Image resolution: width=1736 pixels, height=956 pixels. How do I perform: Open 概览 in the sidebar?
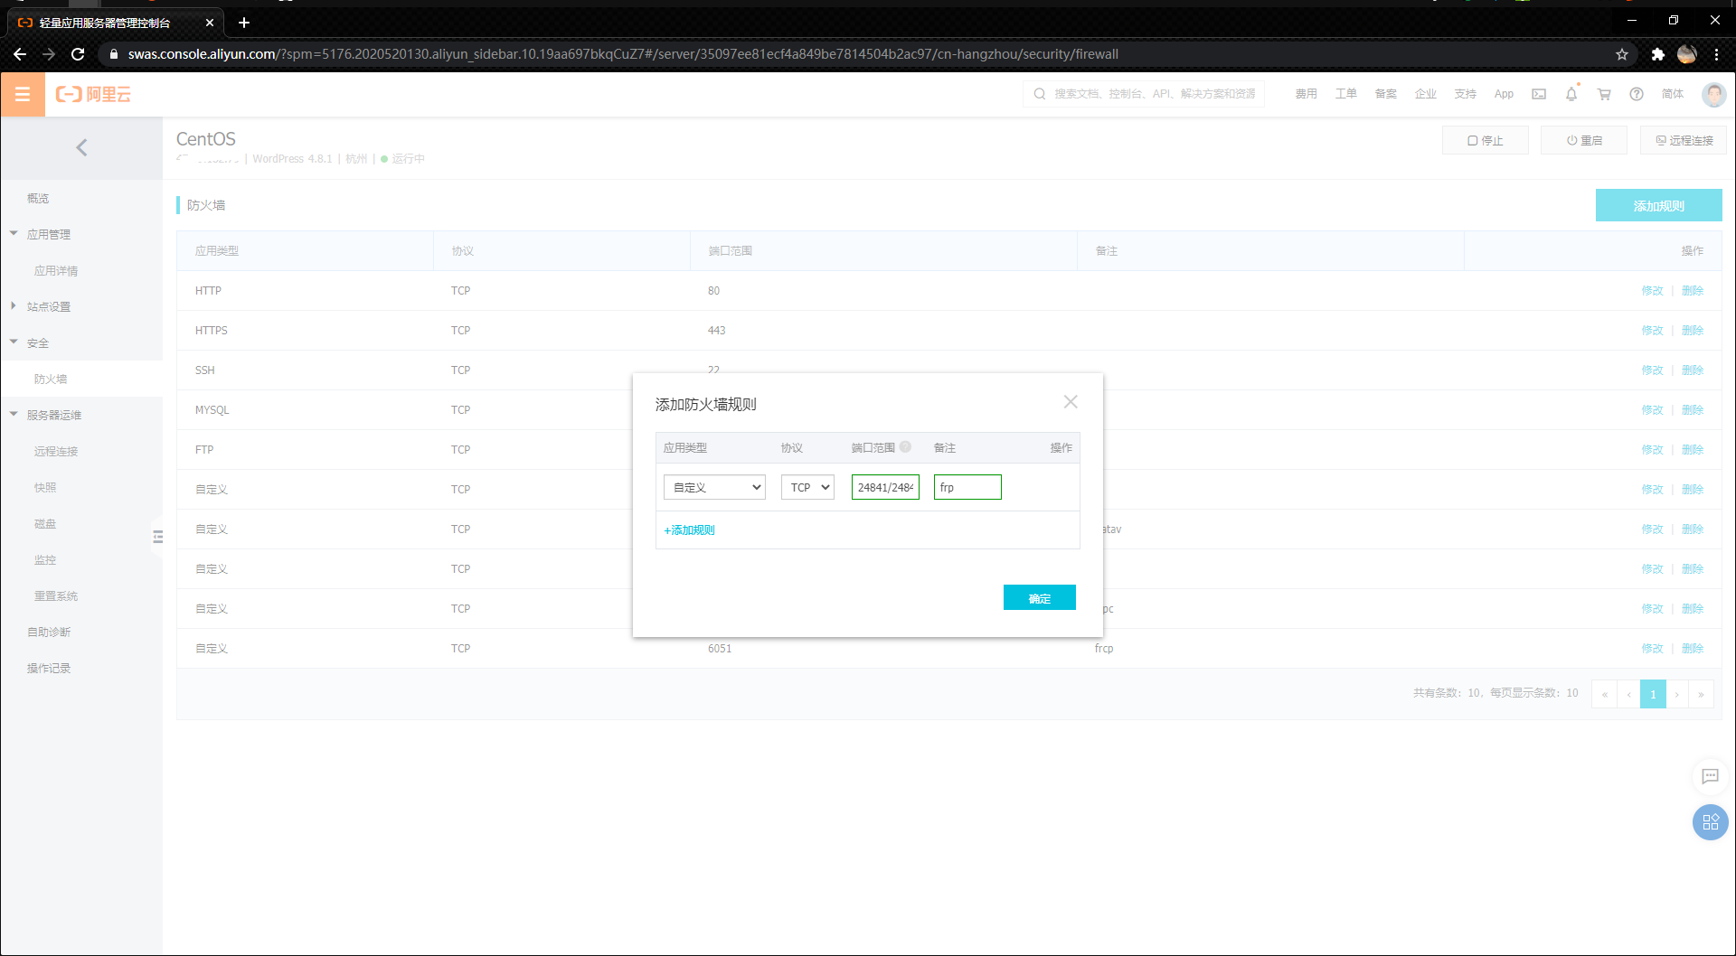[x=38, y=198]
